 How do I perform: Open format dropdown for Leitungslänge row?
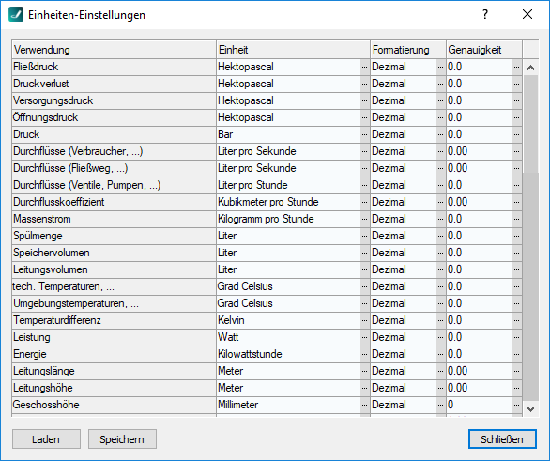tap(441, 371)
